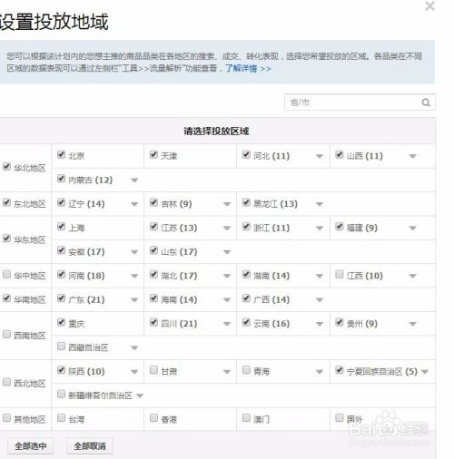The image size is (454, 459).
Task: Enable the 西南地区 region checkbox
Action: [6, 334]
